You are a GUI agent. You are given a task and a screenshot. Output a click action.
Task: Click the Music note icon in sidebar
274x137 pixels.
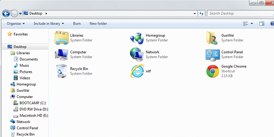click(x=16, y=65)
